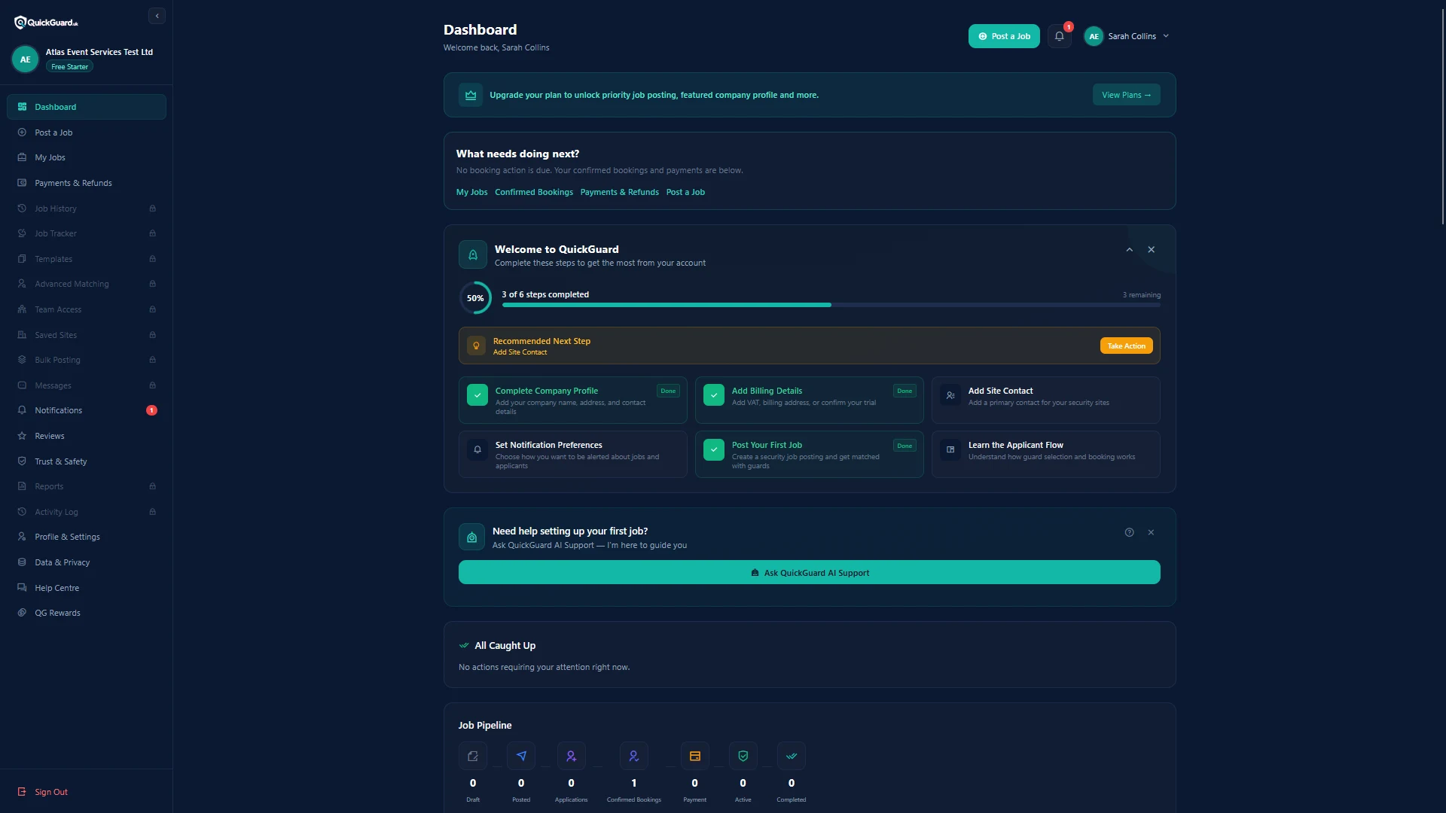The image size is (1446, 813).
Task: Open the Set Notification Preferences step
Action: tap(572, 454)
